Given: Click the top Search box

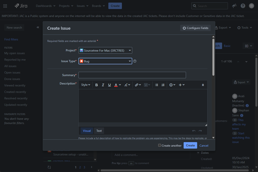Looking at the screenshot, I should pyautogui.click(x=209, y=6).
